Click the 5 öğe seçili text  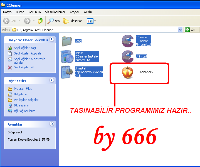(16, 132)
